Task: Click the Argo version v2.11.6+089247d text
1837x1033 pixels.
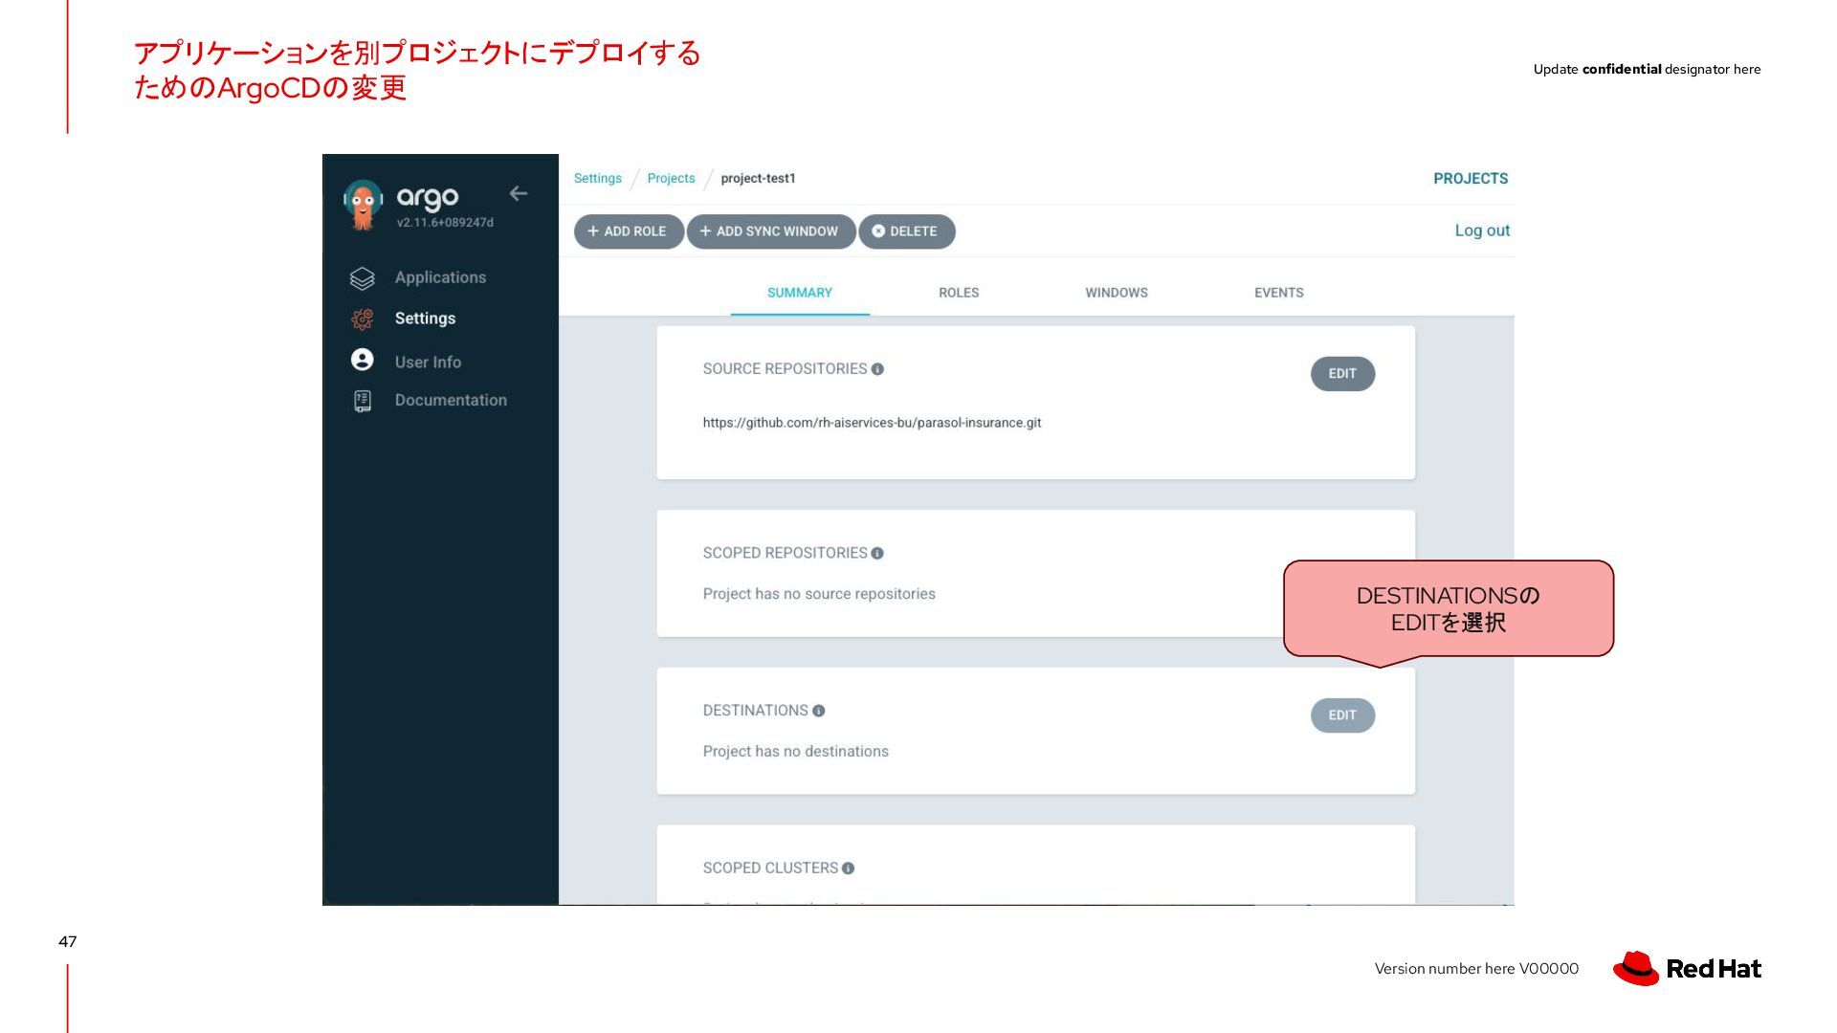Action: 445,223
